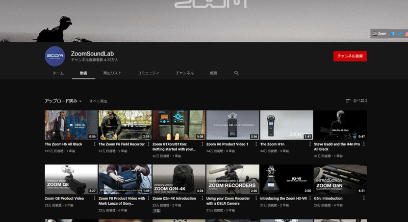The width and height of the screenshot is (408, 222).
Task: Show the 概要 tab
Action: (214, 73)
